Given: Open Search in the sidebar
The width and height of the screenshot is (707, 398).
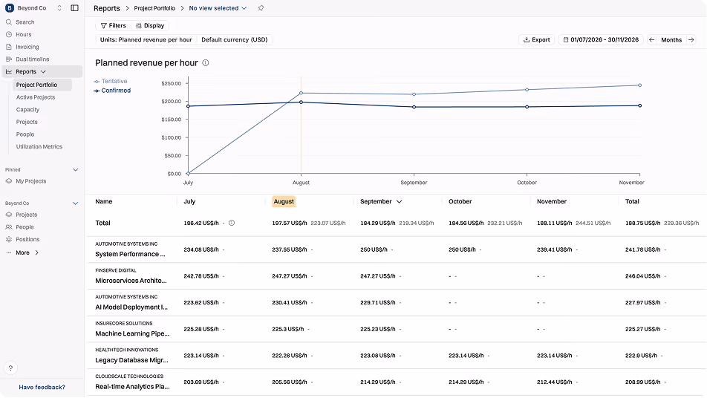Looking at the screenshot, I should click(x=25, y=22).
